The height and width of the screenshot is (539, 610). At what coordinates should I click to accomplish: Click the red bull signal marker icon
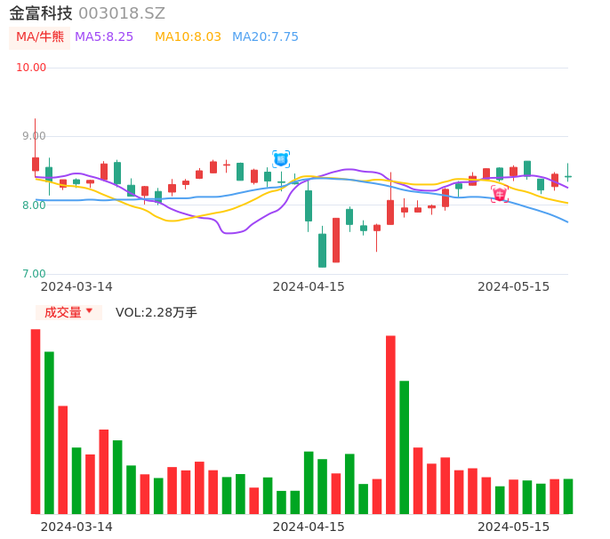click(x=500, y=194)
